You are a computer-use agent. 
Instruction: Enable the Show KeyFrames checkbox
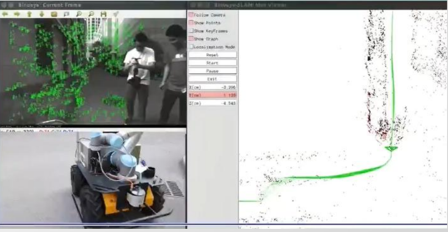coord(191,30)
